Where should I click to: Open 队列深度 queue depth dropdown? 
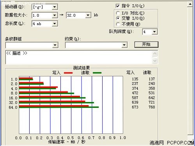154,32
